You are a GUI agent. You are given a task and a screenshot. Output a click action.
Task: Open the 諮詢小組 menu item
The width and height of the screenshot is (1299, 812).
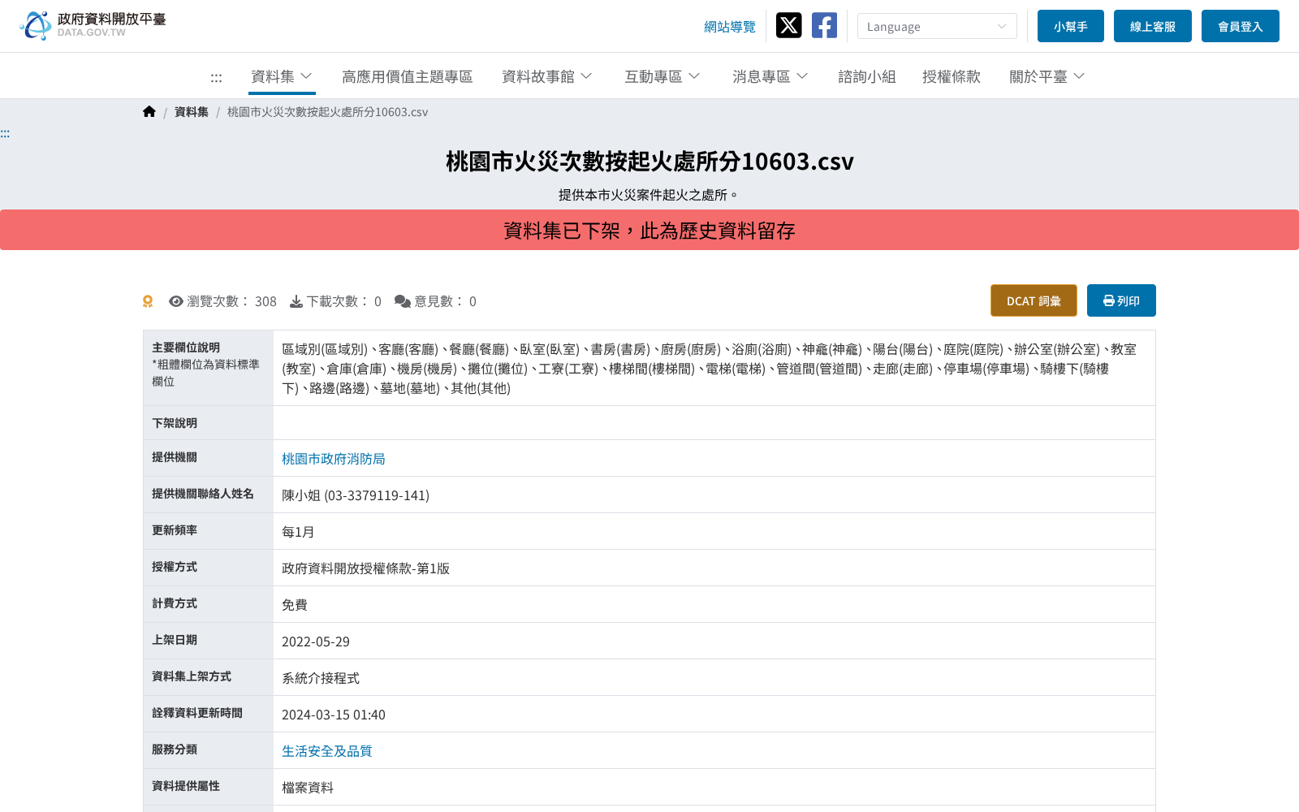tap(867, 76)
